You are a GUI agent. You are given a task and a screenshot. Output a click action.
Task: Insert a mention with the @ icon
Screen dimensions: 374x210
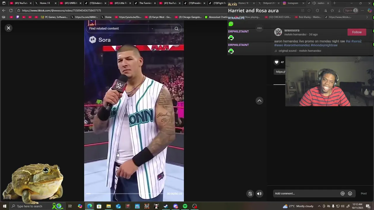coord(342,193)
